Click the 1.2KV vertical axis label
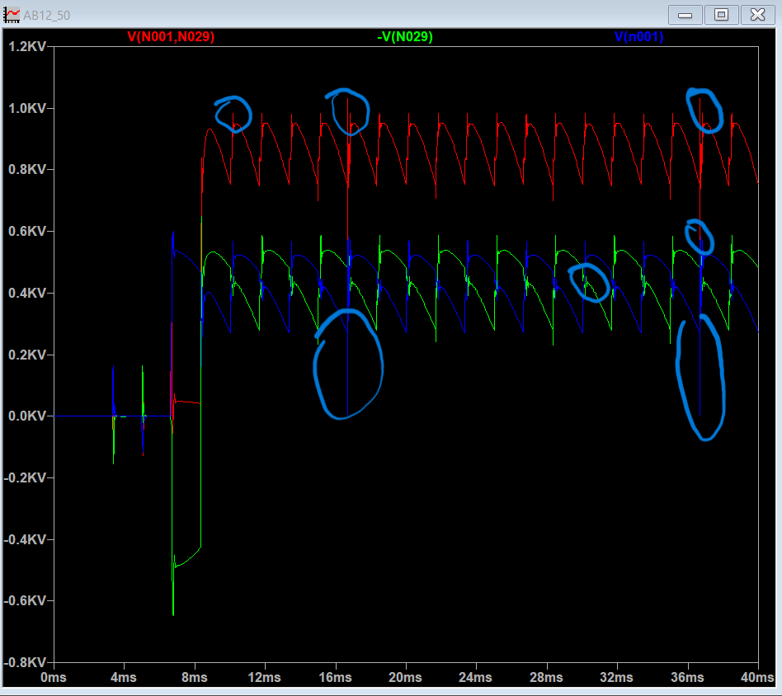The image size is (782, 696). (27, 46)
